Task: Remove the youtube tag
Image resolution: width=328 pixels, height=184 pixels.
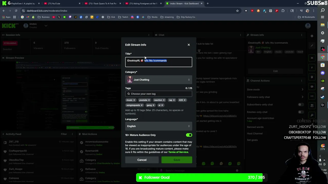Action: pos(149,100)
